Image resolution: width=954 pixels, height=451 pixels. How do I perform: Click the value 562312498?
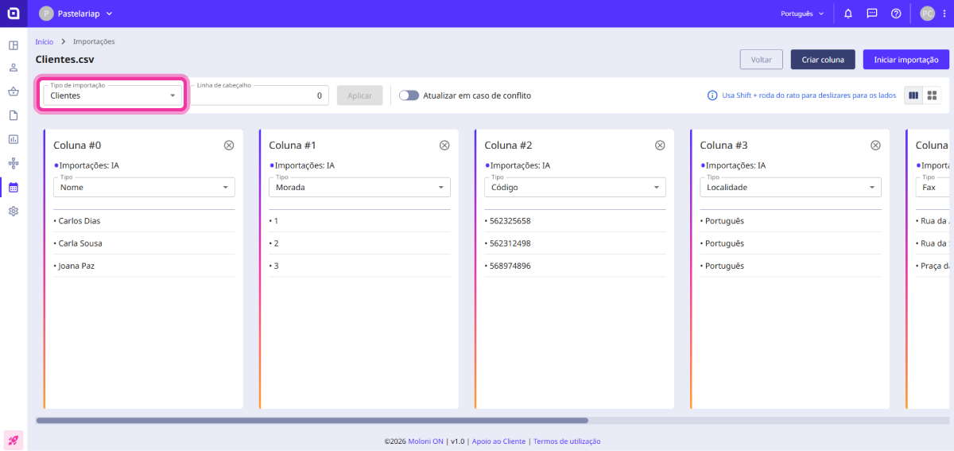[x=510, y=243]
